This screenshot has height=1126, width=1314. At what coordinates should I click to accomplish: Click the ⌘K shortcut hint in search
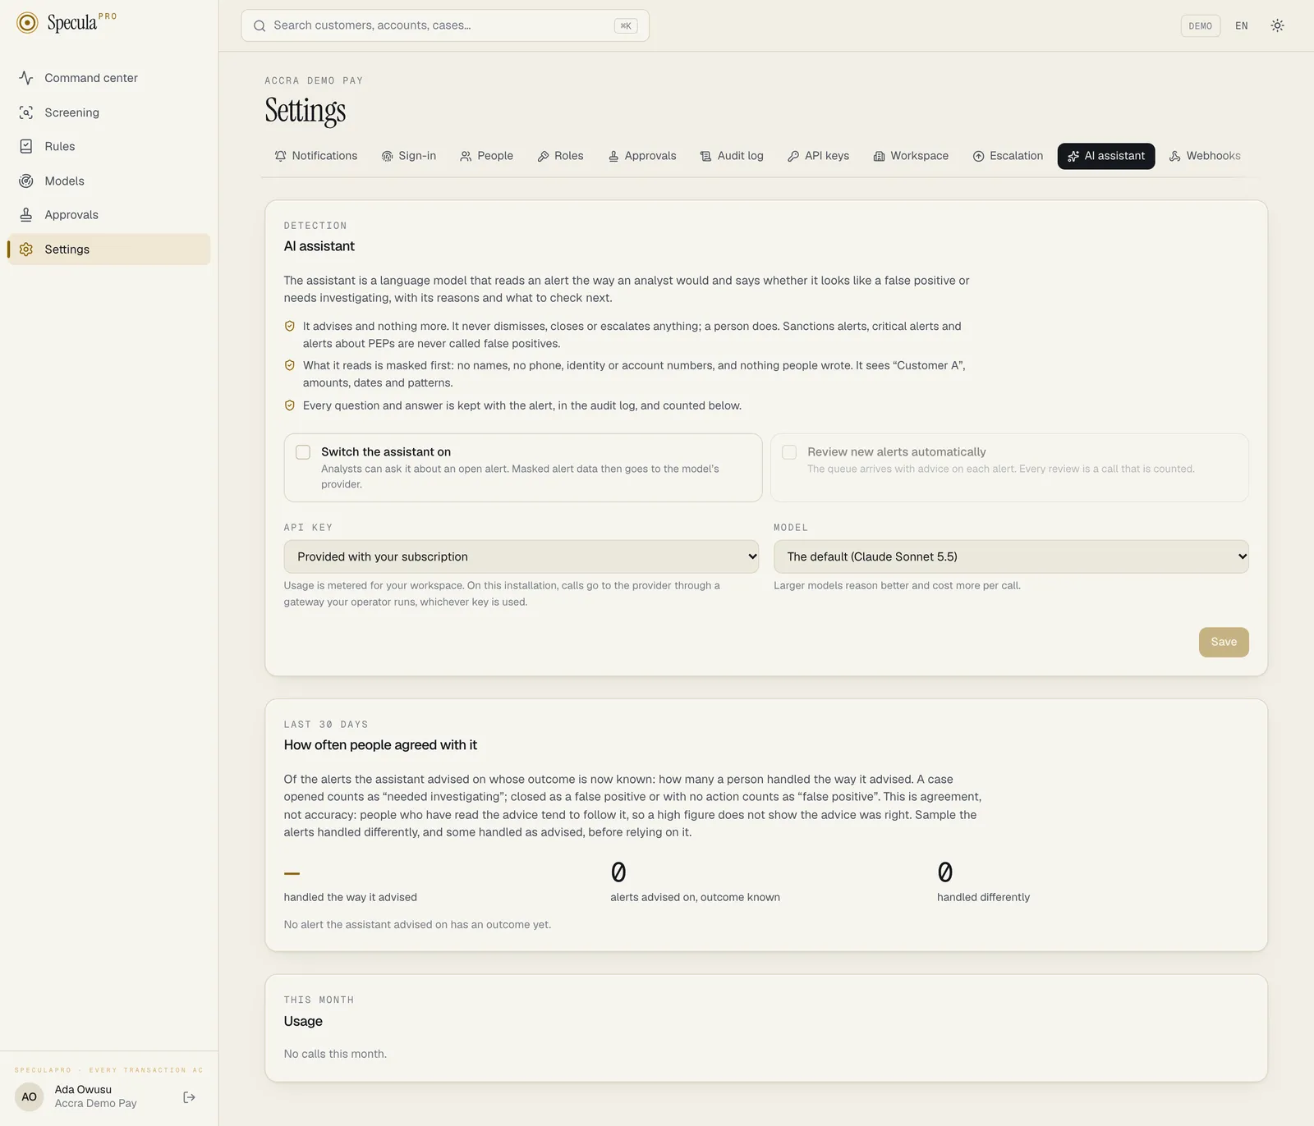click(626, 26)
